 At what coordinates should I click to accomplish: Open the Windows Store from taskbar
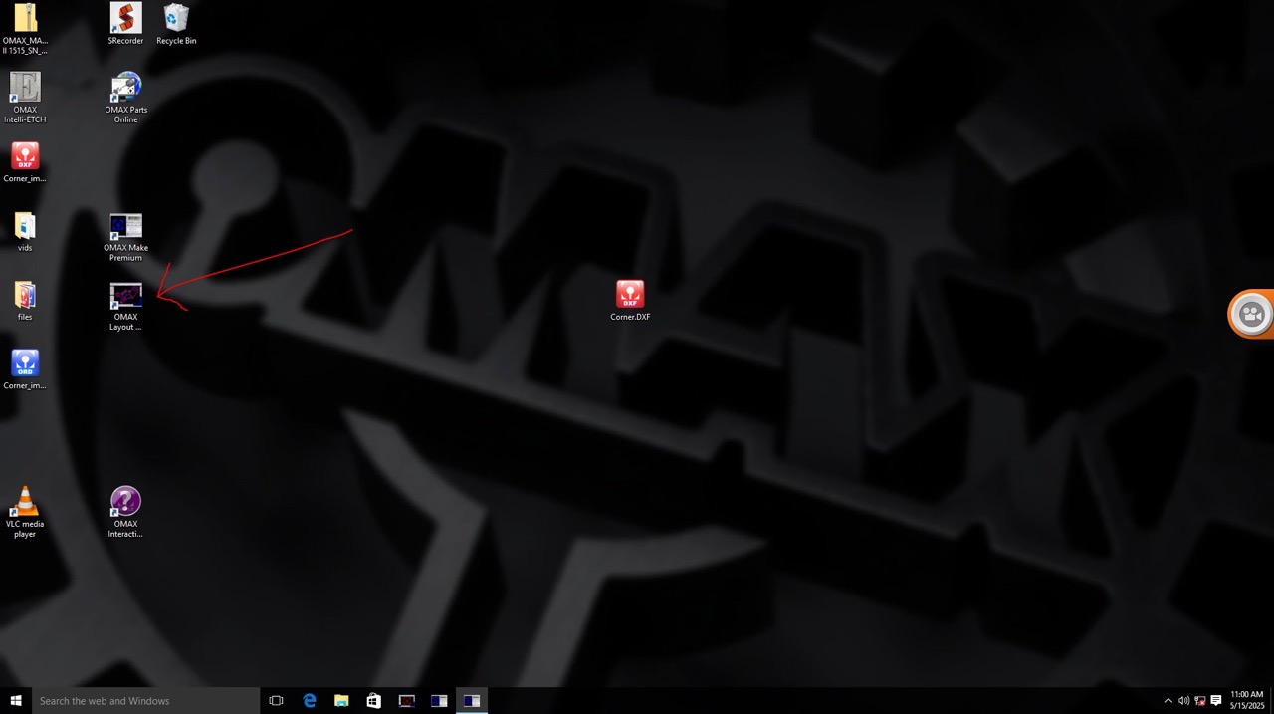(374, 701)
